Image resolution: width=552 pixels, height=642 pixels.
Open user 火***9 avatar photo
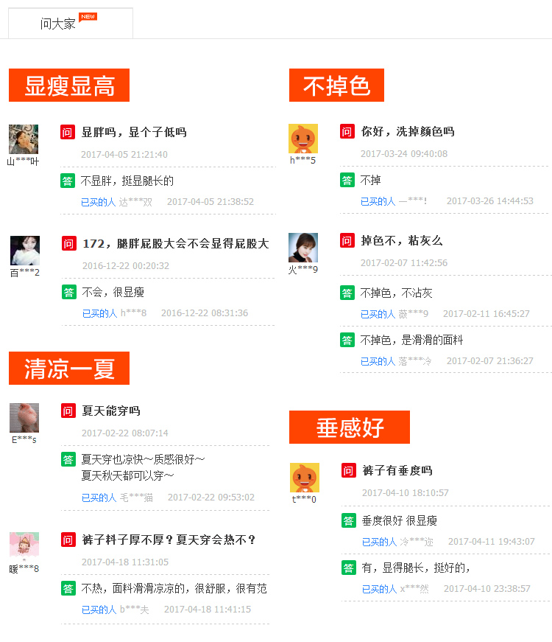pos(303,248)
